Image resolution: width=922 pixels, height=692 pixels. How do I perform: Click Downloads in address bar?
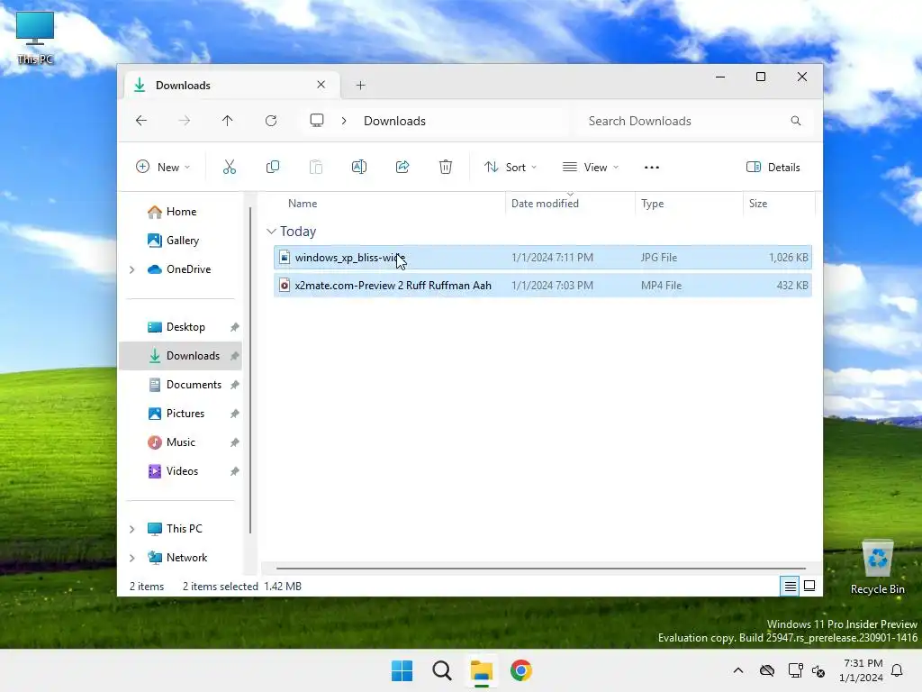coord(394,121)
